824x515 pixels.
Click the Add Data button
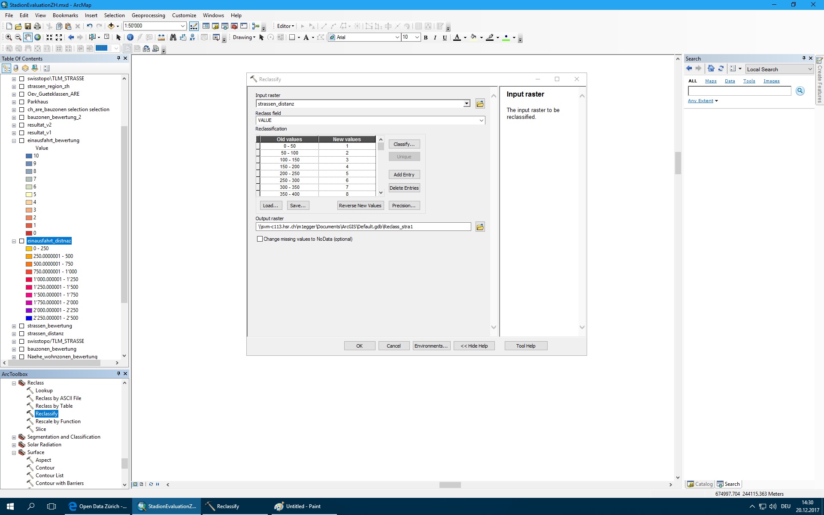(x=111, y=26)
